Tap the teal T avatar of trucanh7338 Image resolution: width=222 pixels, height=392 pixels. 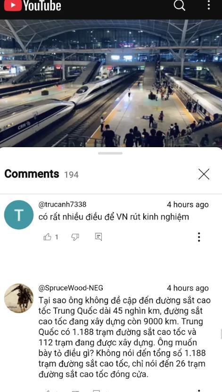19,215
